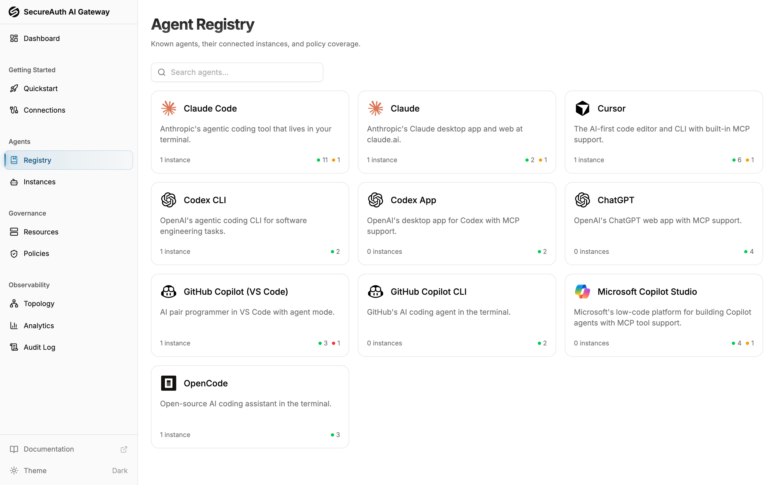Open Microsoft Copilot Studio card title
The image size is (776, 485).
[x=647, y=292]
